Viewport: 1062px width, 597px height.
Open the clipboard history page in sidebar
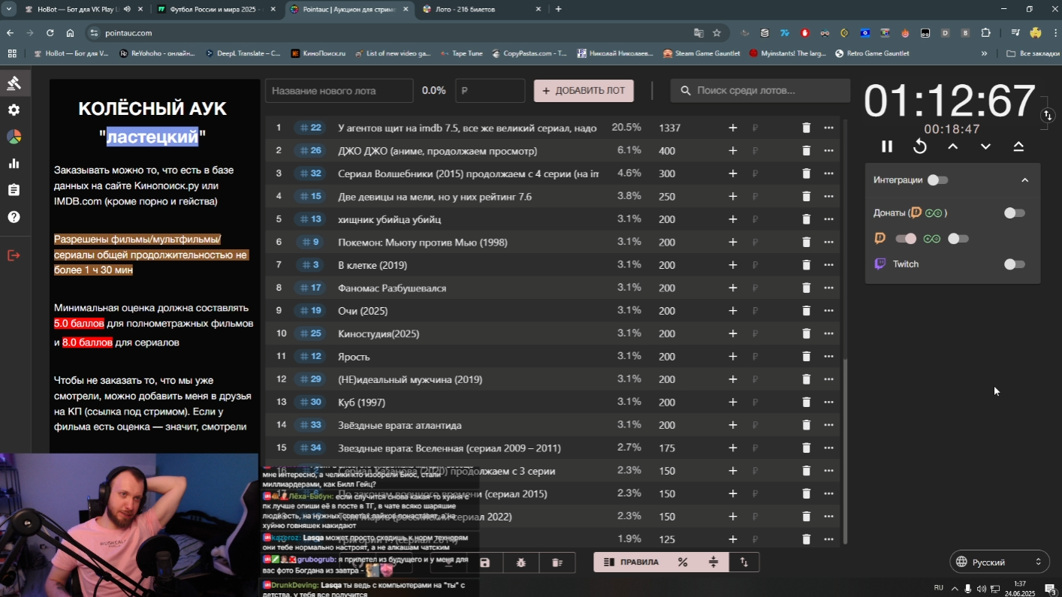(14, 190)
